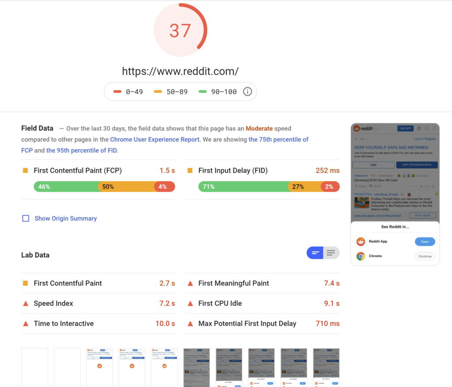This screenshot has width=452, height=387.
Task: Click the performance score gauge showing 37
Action: pos(180,30)
